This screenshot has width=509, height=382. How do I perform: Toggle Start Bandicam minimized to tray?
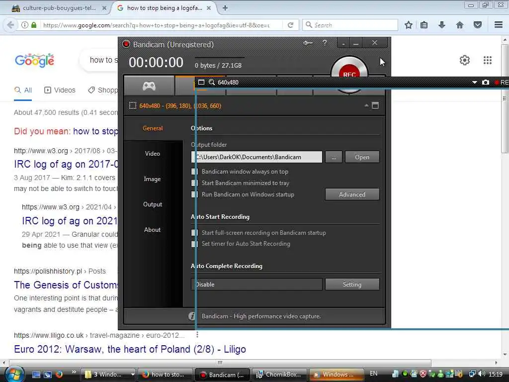tap(194, 183)
